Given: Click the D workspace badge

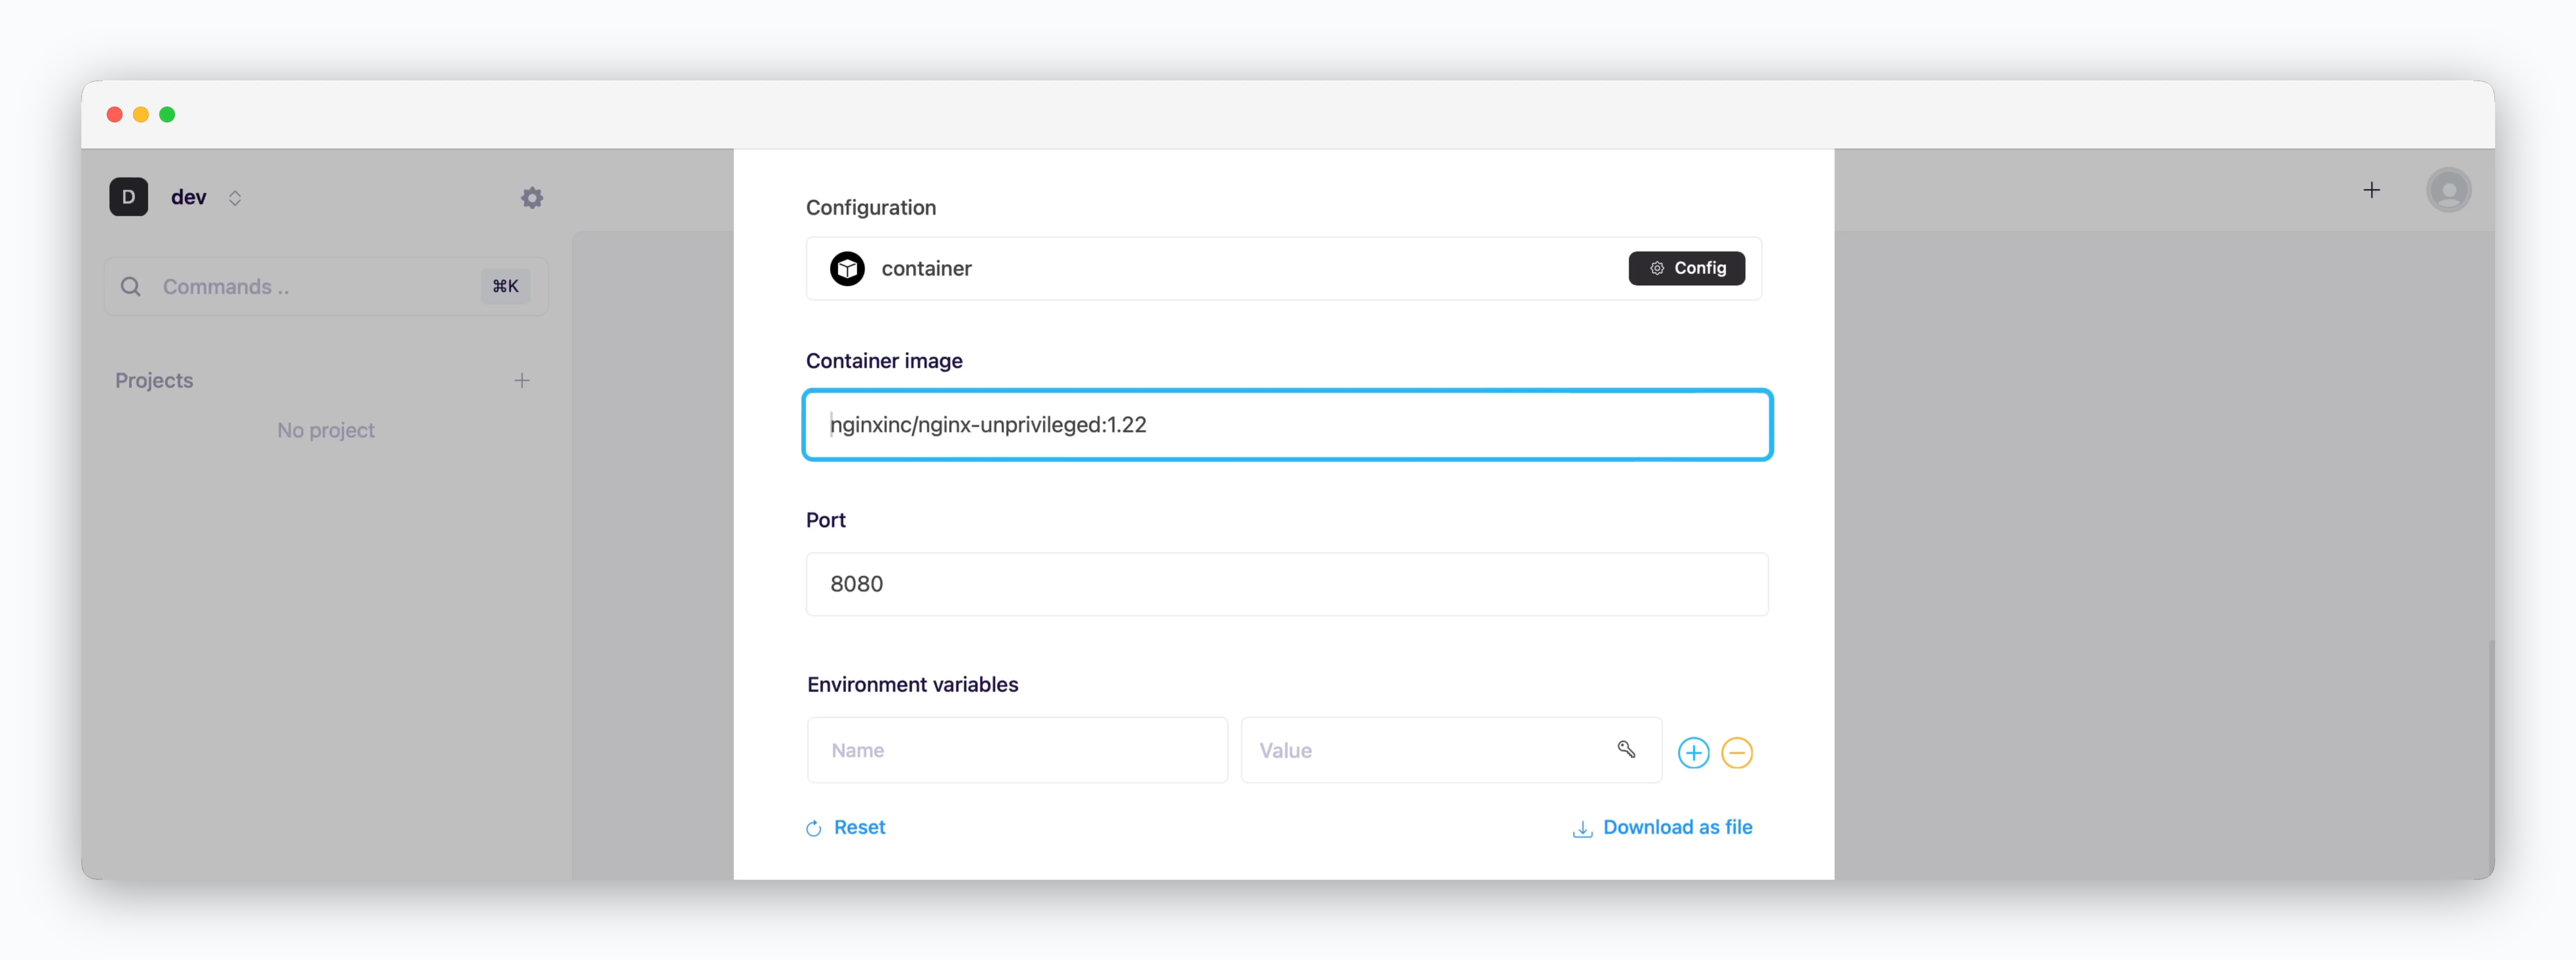Looking at the screenshot, I should 129,197.
